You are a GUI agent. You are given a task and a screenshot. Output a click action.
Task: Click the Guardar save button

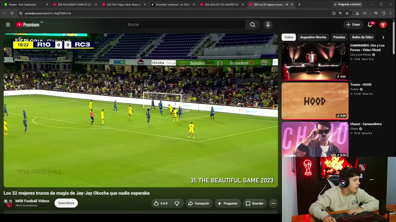(255, 203)
